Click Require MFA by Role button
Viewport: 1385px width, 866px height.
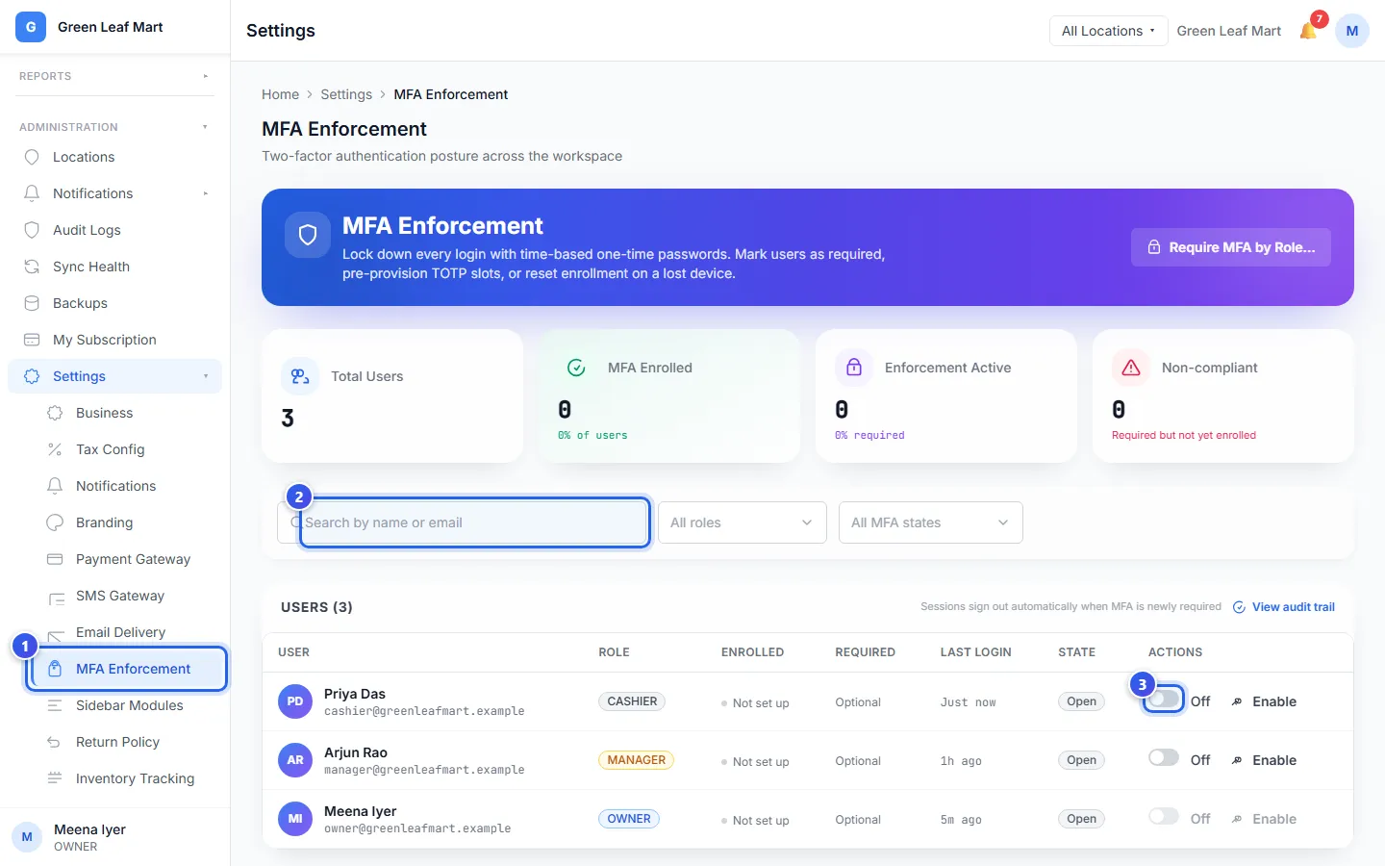pos(1231,247)
